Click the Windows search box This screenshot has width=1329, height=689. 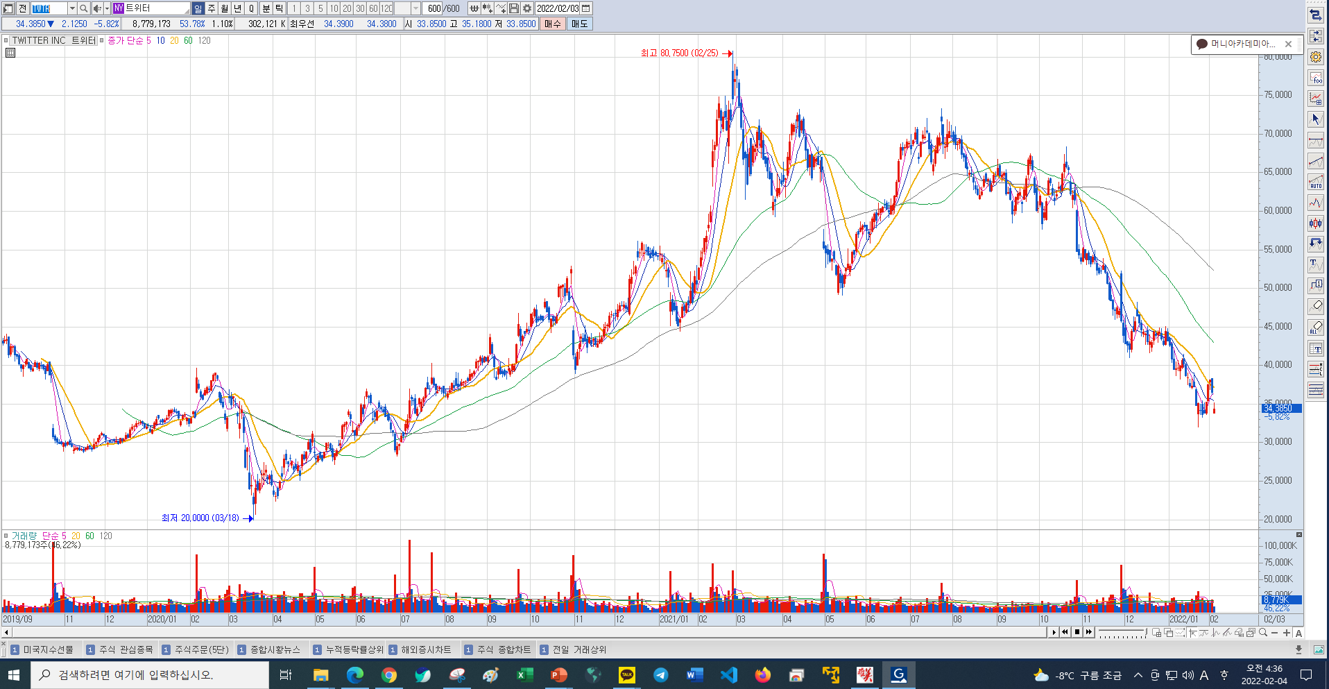tap(149, 674)
